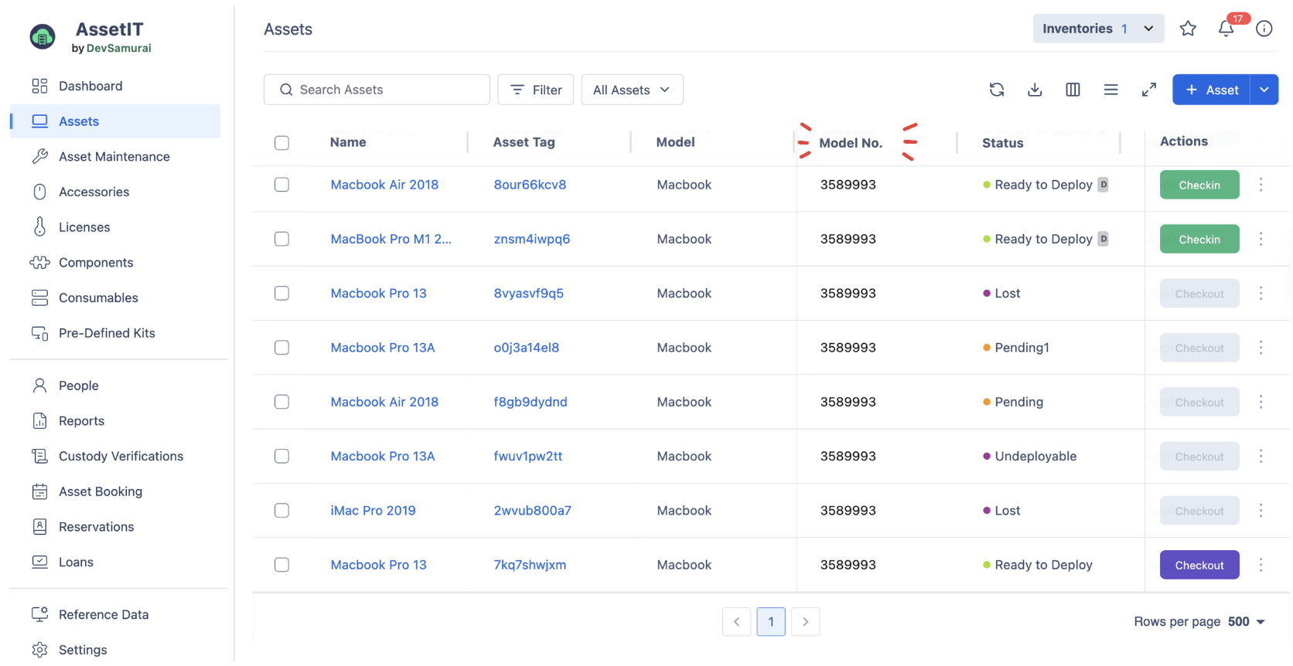Click the refresh assets icon
Screen dimensions: 1293x666
coord(996,90)
